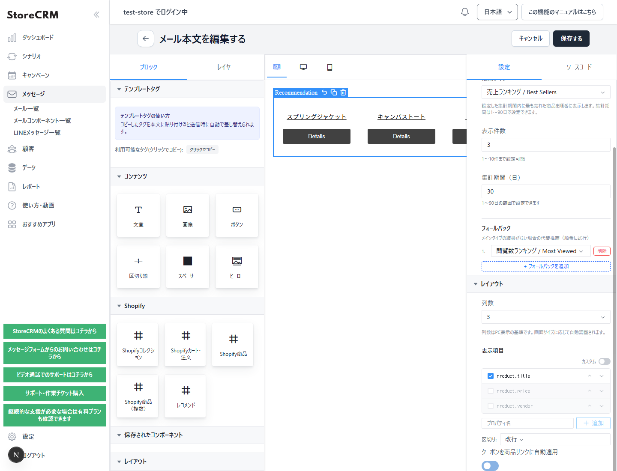Click the キャンセル button
617x471 pixels.
[x=530, y=39]
